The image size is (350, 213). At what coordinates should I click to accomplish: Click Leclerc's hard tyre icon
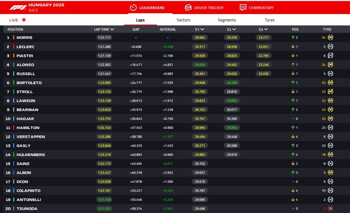[x=330, y=47]
